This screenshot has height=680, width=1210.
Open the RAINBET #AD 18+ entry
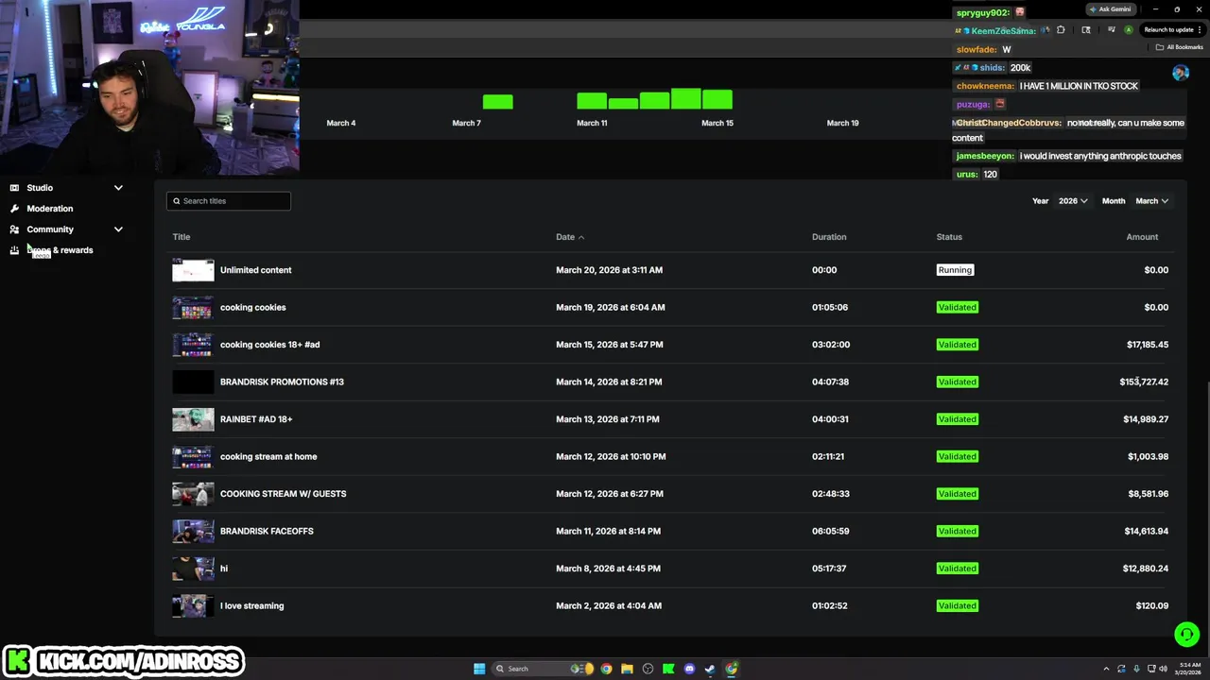(x=256, y=419)
